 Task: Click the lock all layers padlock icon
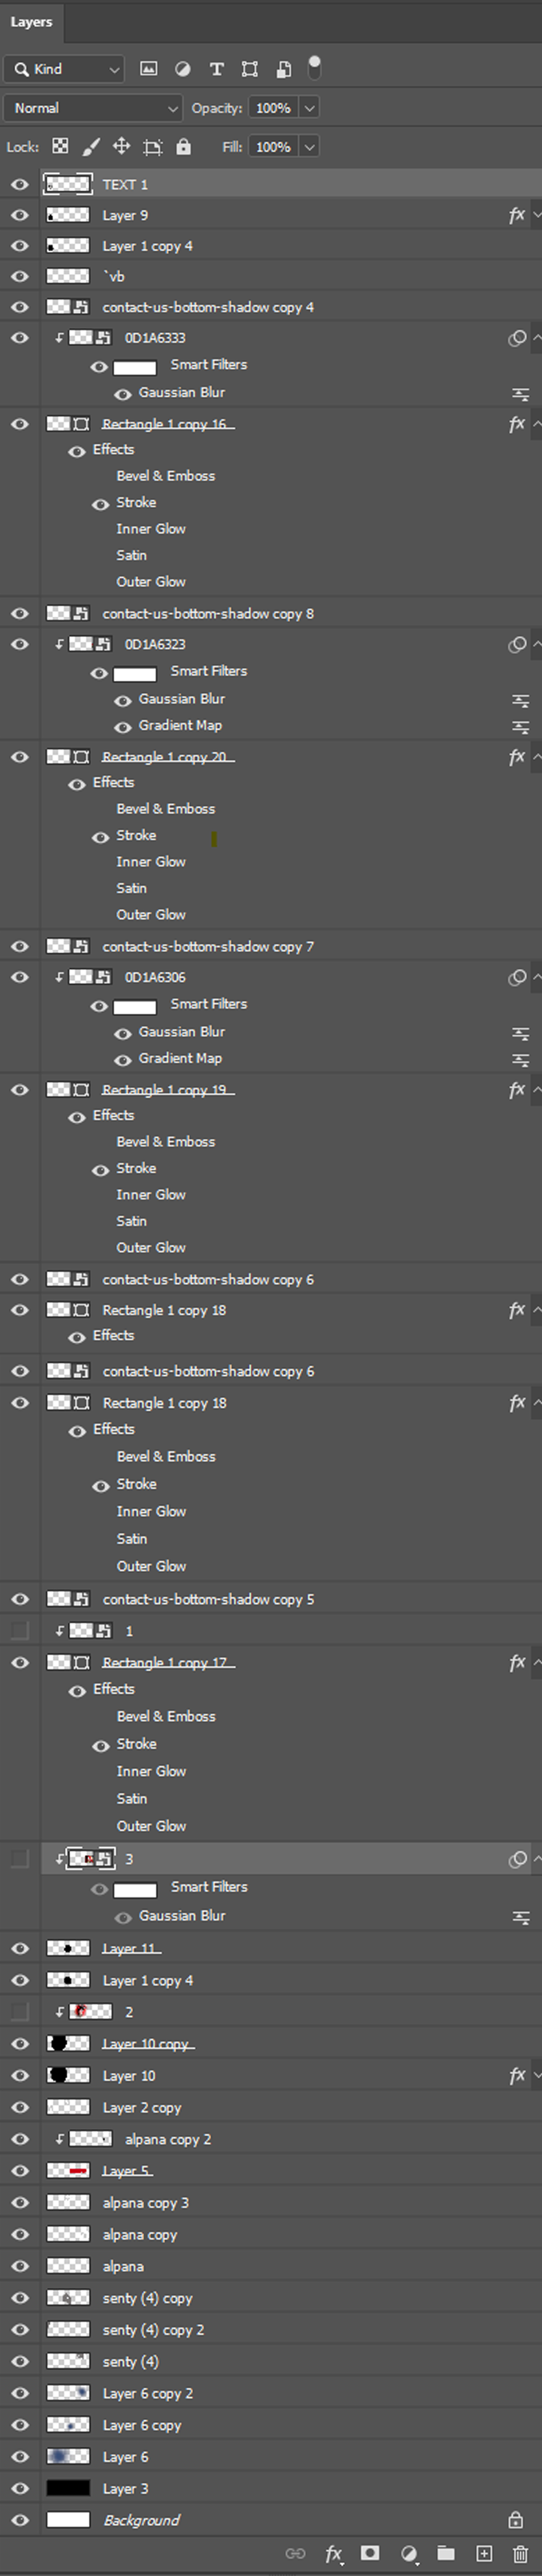pyautogui.click(x=183, y=147)
